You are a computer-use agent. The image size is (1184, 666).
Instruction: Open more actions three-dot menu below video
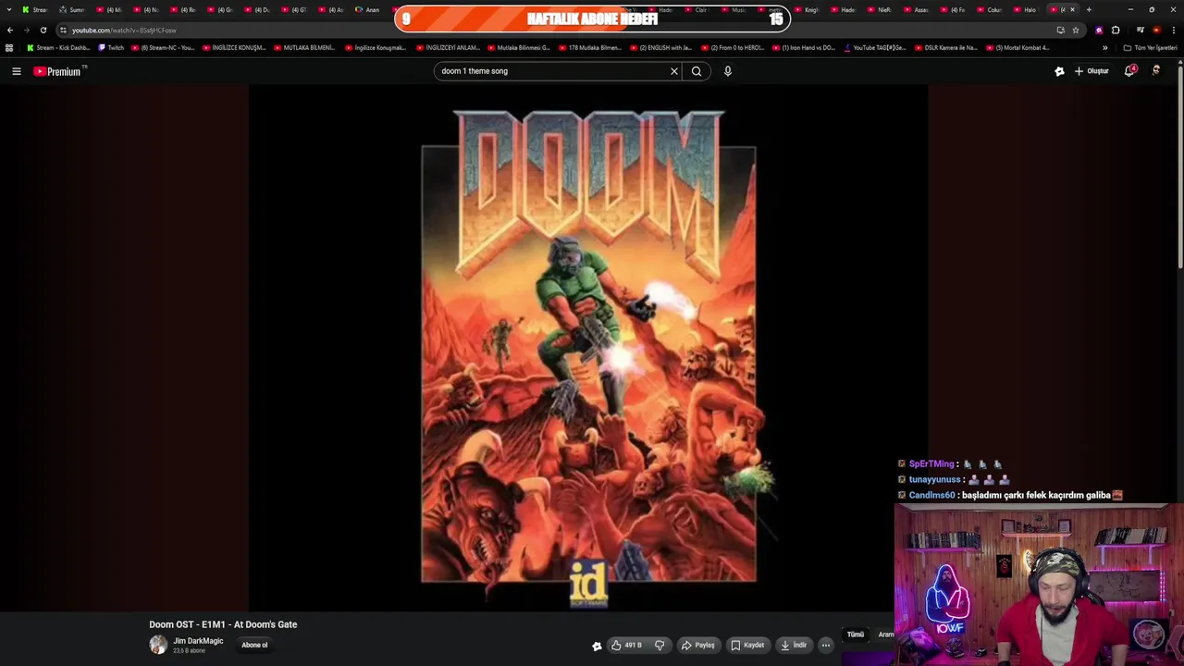[x=826, y=646]
